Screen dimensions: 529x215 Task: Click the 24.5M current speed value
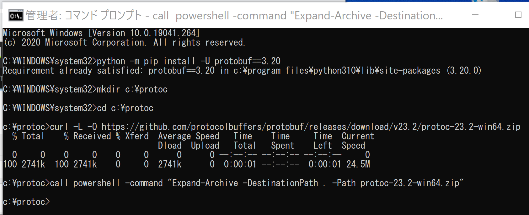point(358,164)
